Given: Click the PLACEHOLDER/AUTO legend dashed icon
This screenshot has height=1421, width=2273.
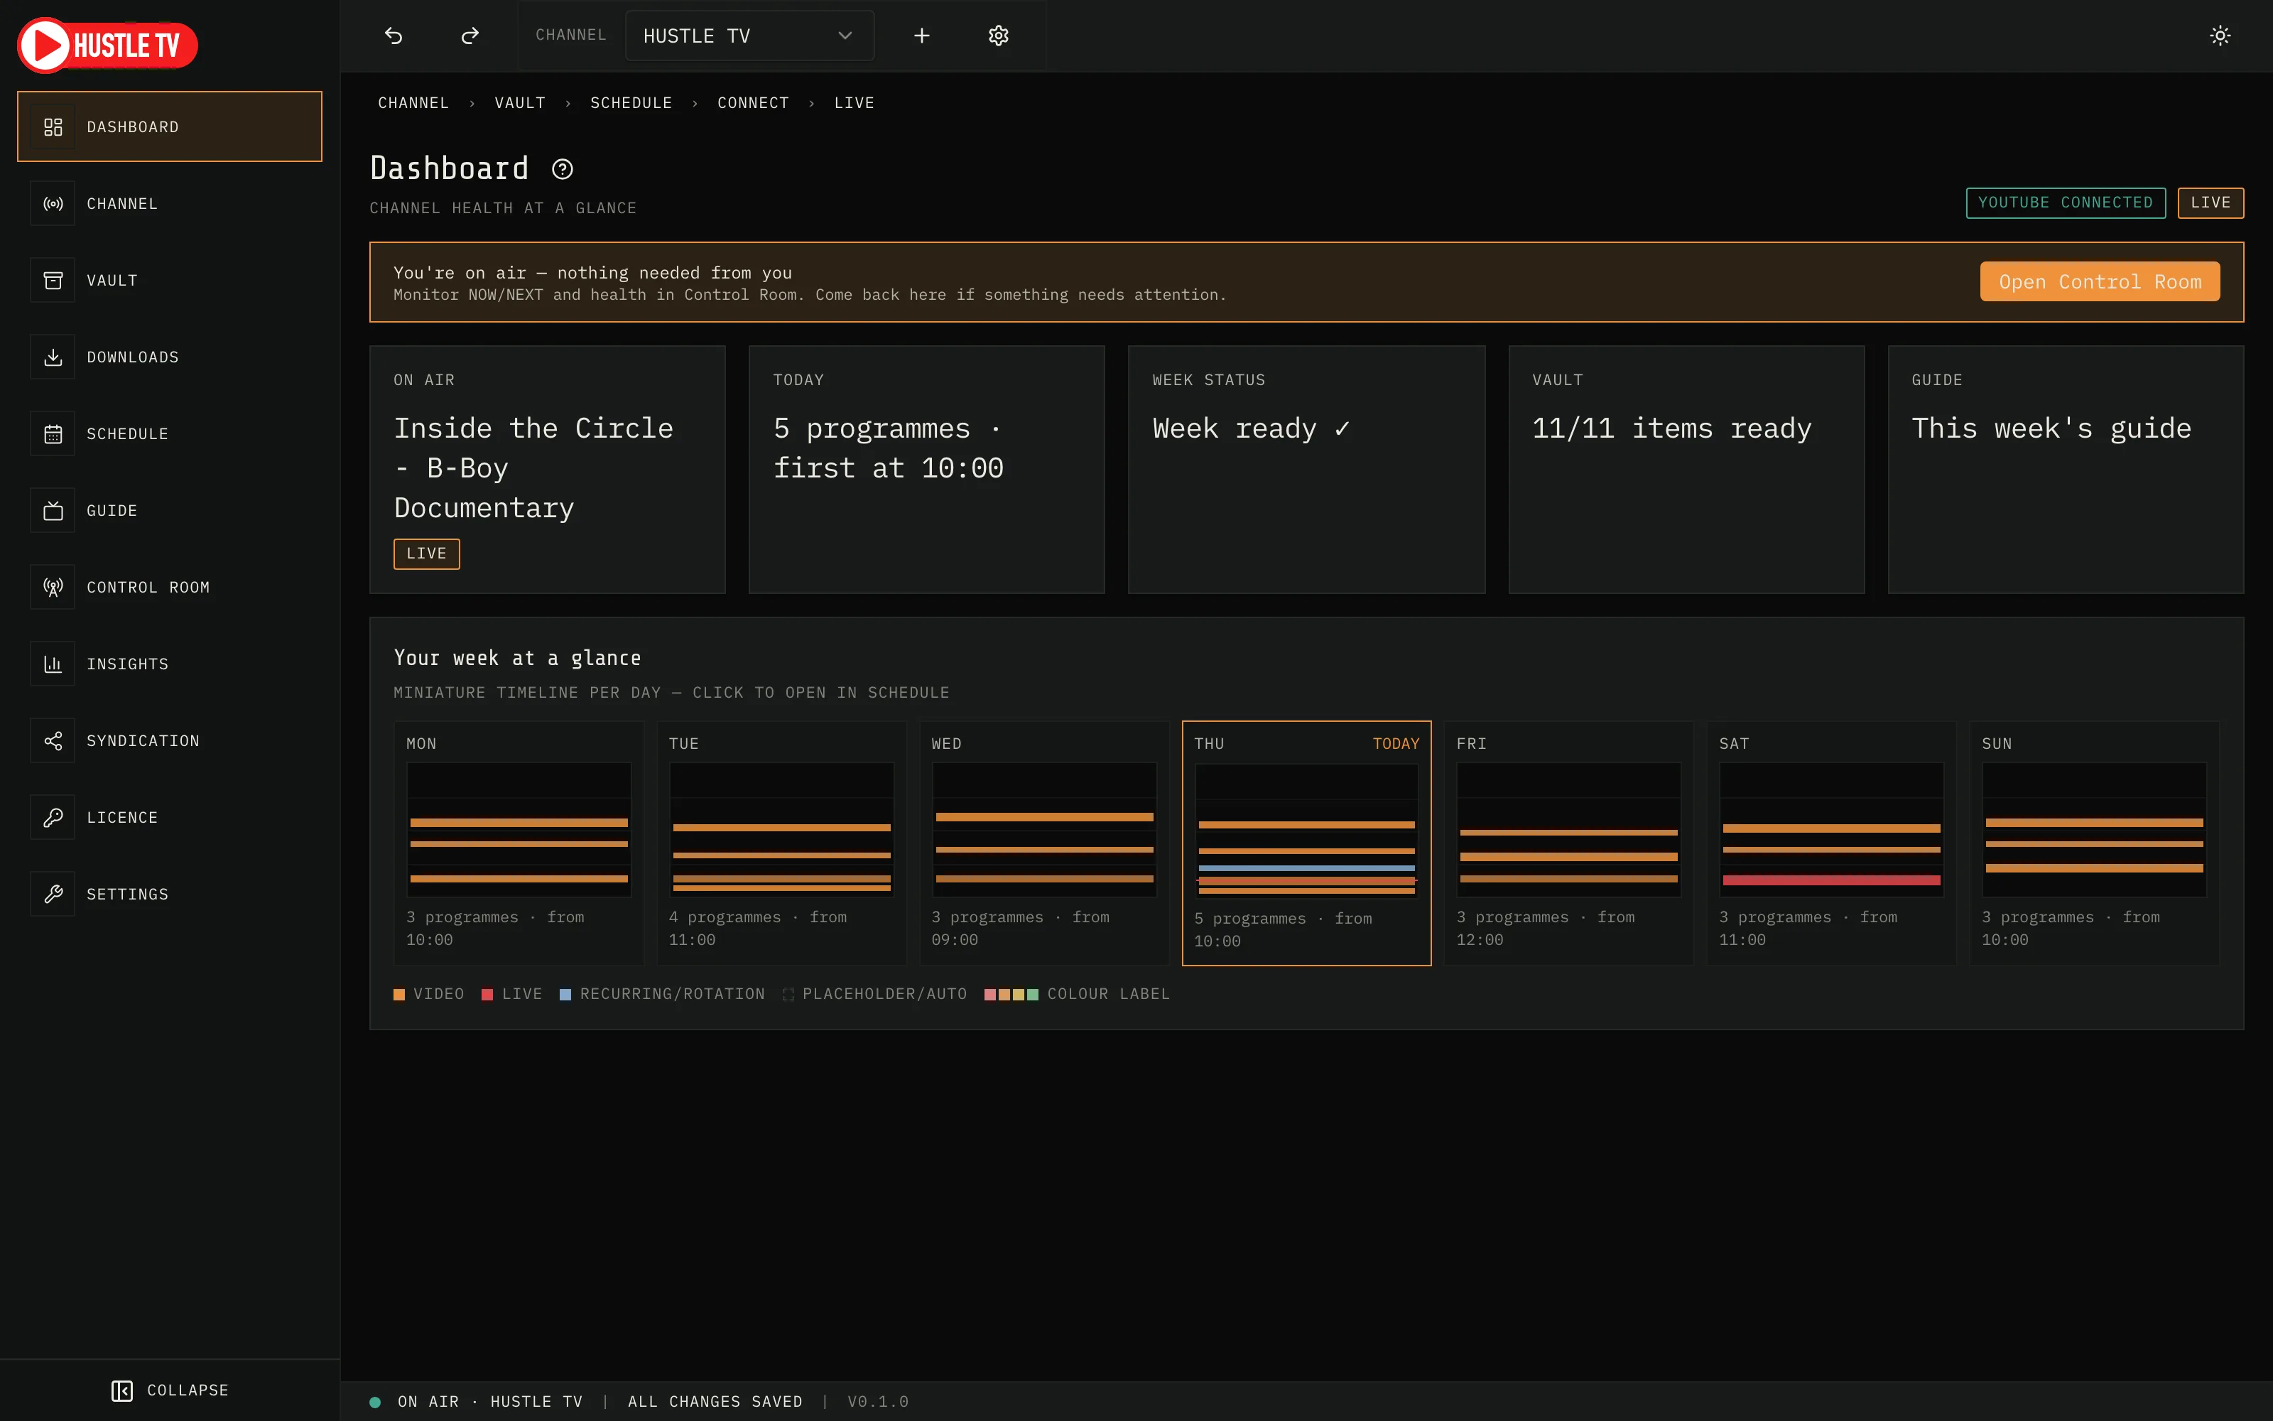Looking at the screenshot, I should (788, 994).
